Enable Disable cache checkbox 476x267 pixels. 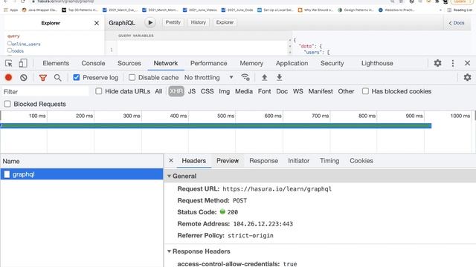[132, 77]
